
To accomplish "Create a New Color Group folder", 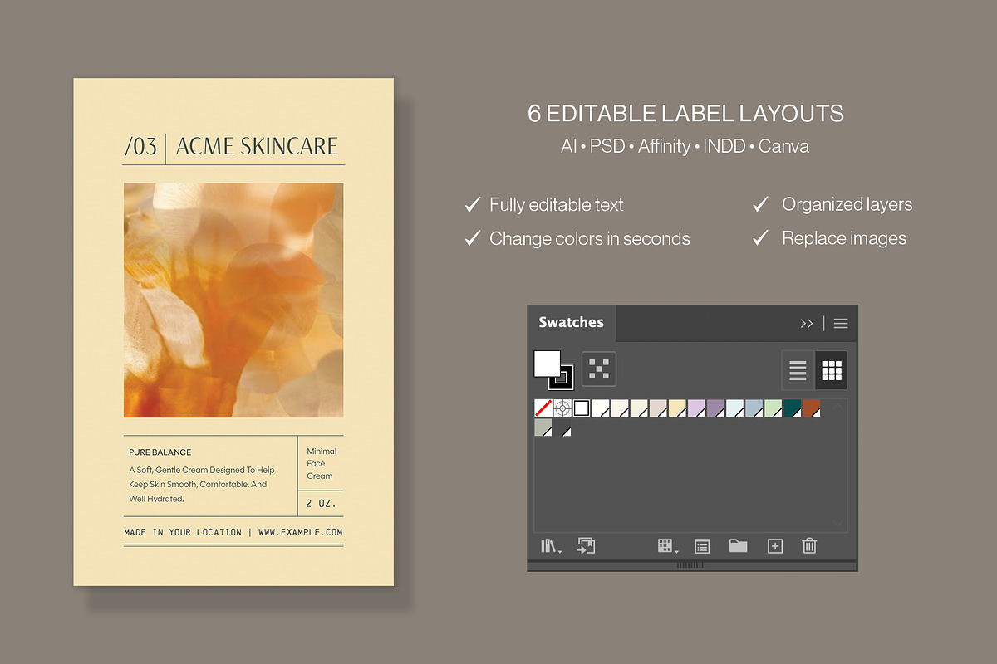I will click(738, 545).
